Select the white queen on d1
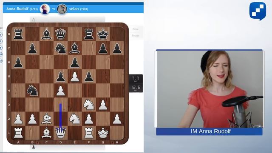This screenshot has width=272, height=153. point(60,133)
